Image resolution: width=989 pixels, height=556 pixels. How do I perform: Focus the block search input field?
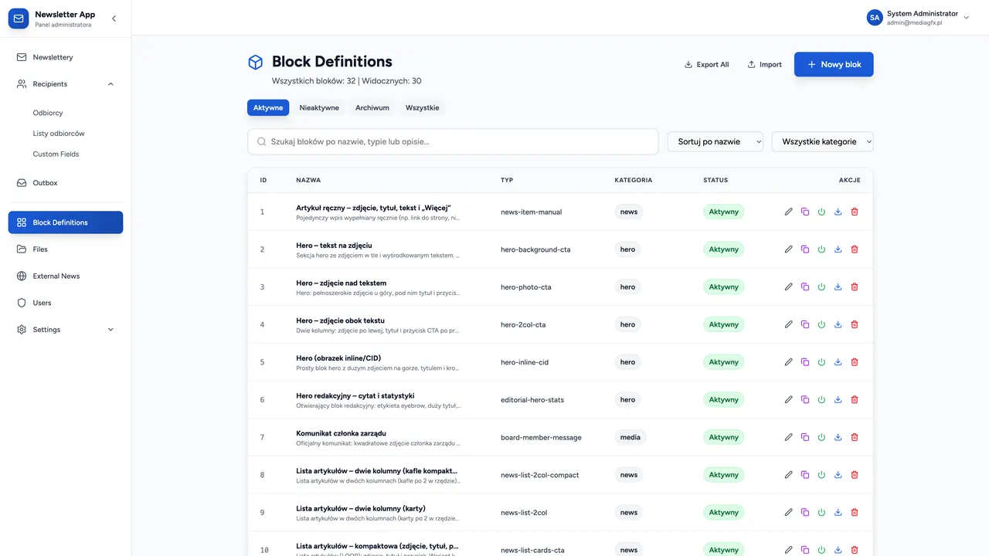453,141
